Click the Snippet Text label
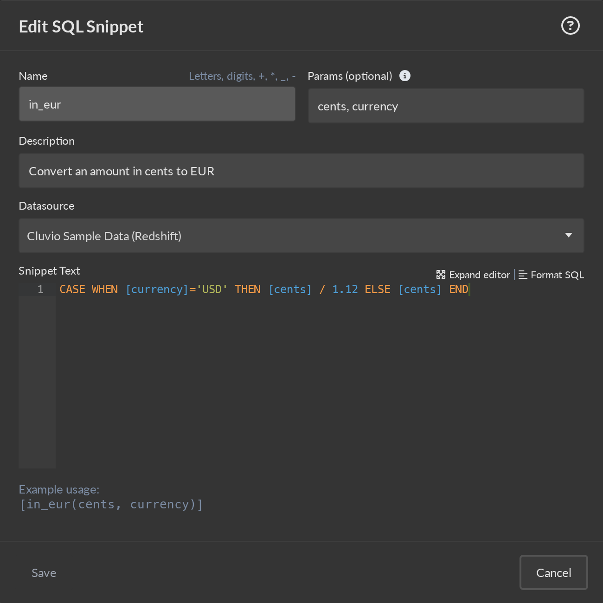The image size is (603, 603). [x=49, y=271]
